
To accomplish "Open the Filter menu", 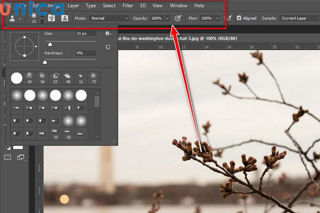I will click(128, 5).
